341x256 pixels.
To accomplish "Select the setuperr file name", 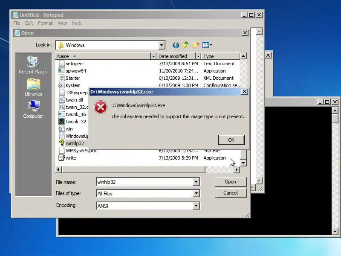I will [74, 64].
